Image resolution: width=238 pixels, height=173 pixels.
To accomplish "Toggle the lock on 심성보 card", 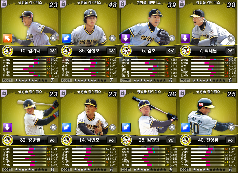I will pyautogui.click(x=63, y=4).
